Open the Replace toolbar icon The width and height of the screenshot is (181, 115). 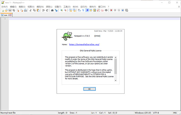[56, 10]
